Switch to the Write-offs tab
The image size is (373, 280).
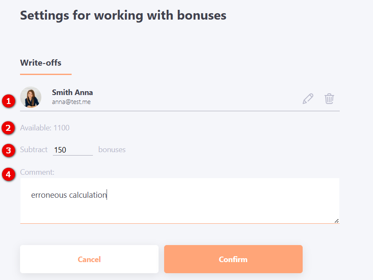pos(41,63)
